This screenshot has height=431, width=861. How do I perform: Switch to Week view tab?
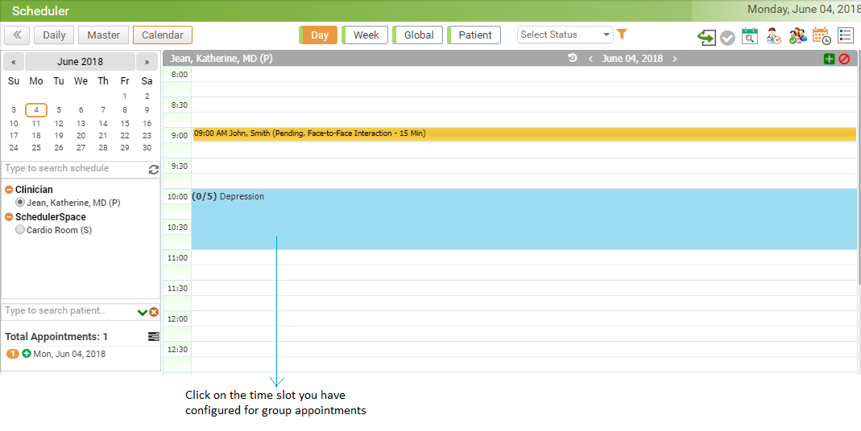(x=366, y=35)
